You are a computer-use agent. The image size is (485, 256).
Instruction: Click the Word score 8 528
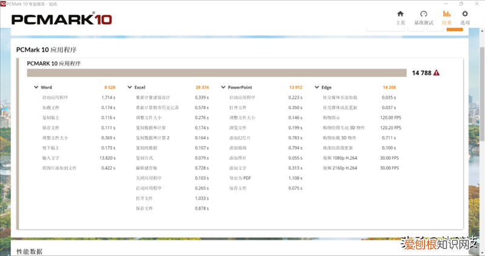pos(110,87)
